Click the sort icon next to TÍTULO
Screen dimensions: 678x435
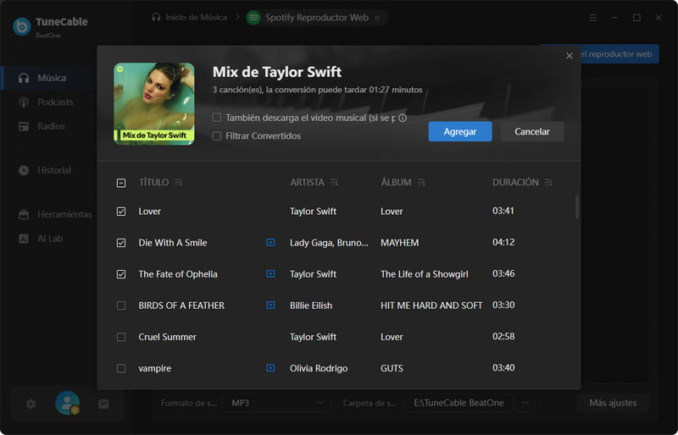[179, 183]
